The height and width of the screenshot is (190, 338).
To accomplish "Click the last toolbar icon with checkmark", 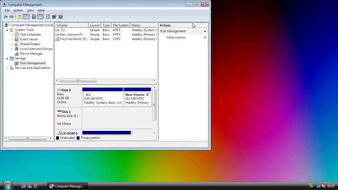I will coord(60,17).
